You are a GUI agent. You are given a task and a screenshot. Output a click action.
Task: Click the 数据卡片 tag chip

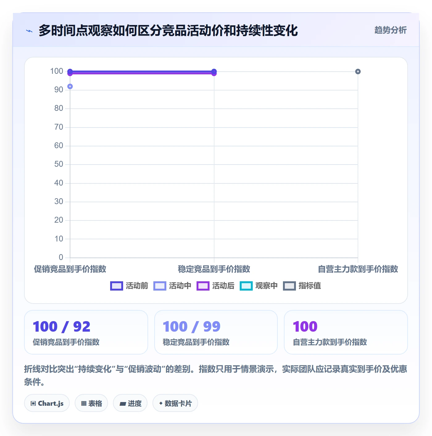pos(175,403)
